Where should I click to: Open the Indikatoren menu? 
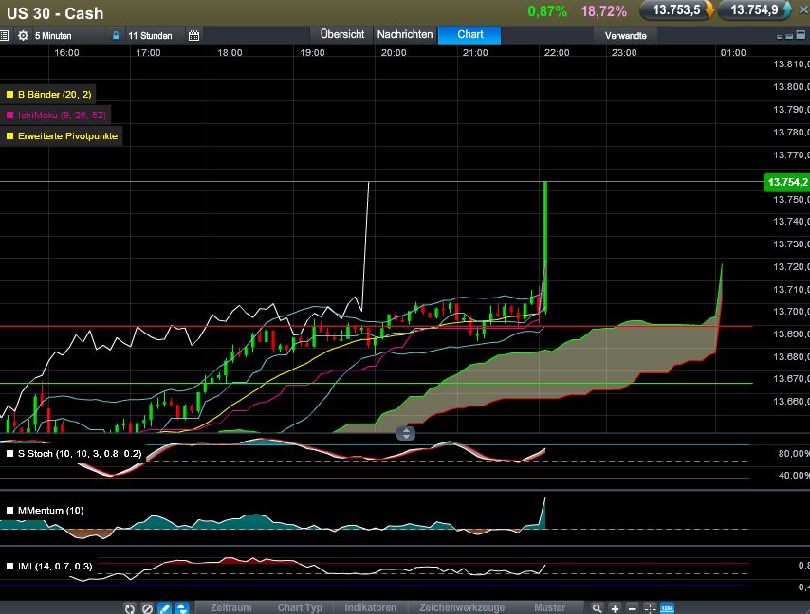[371, 607]
